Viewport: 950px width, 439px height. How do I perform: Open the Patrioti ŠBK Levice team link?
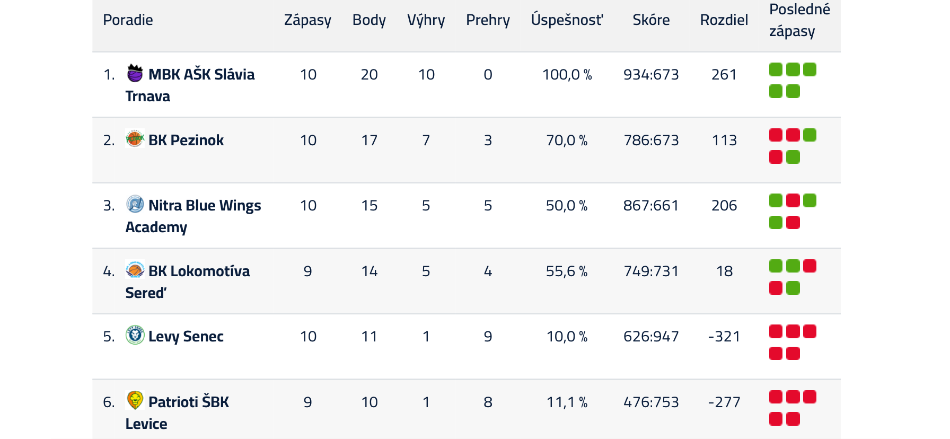(x=177, y=413)
